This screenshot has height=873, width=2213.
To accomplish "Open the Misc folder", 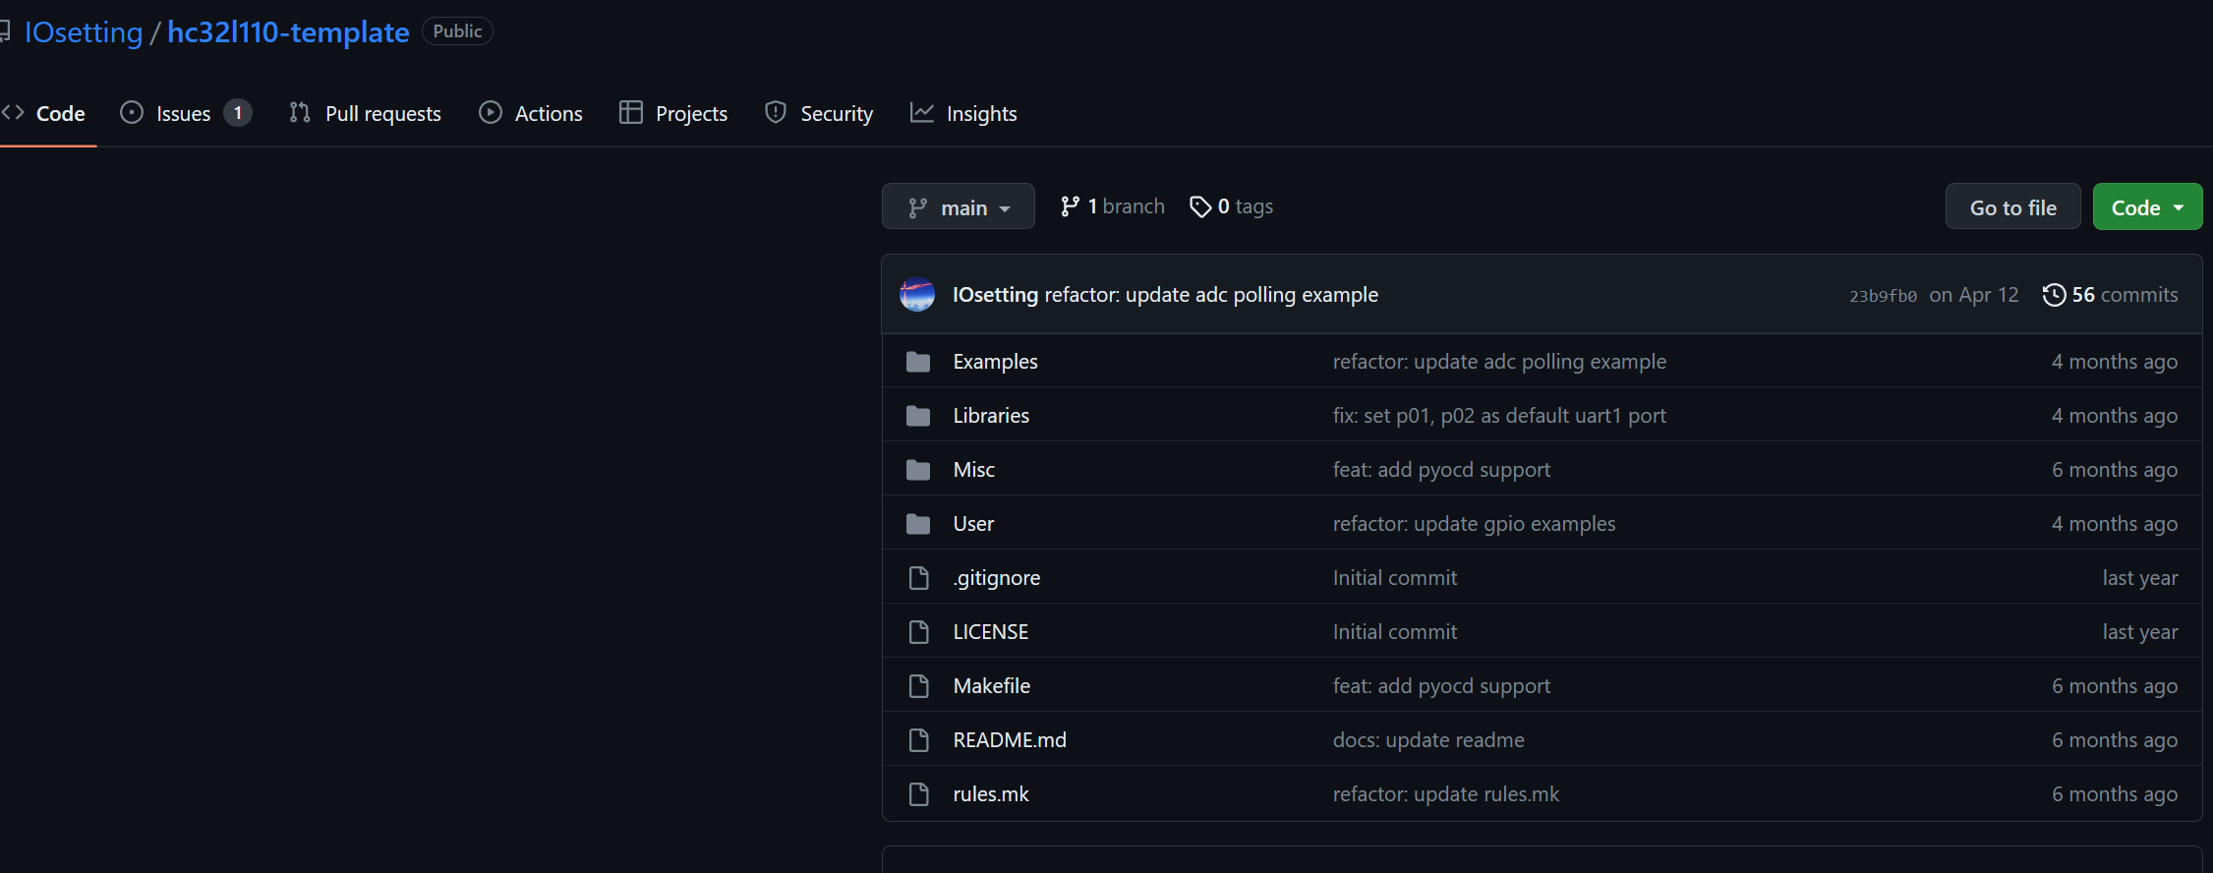I will point(973,470).
